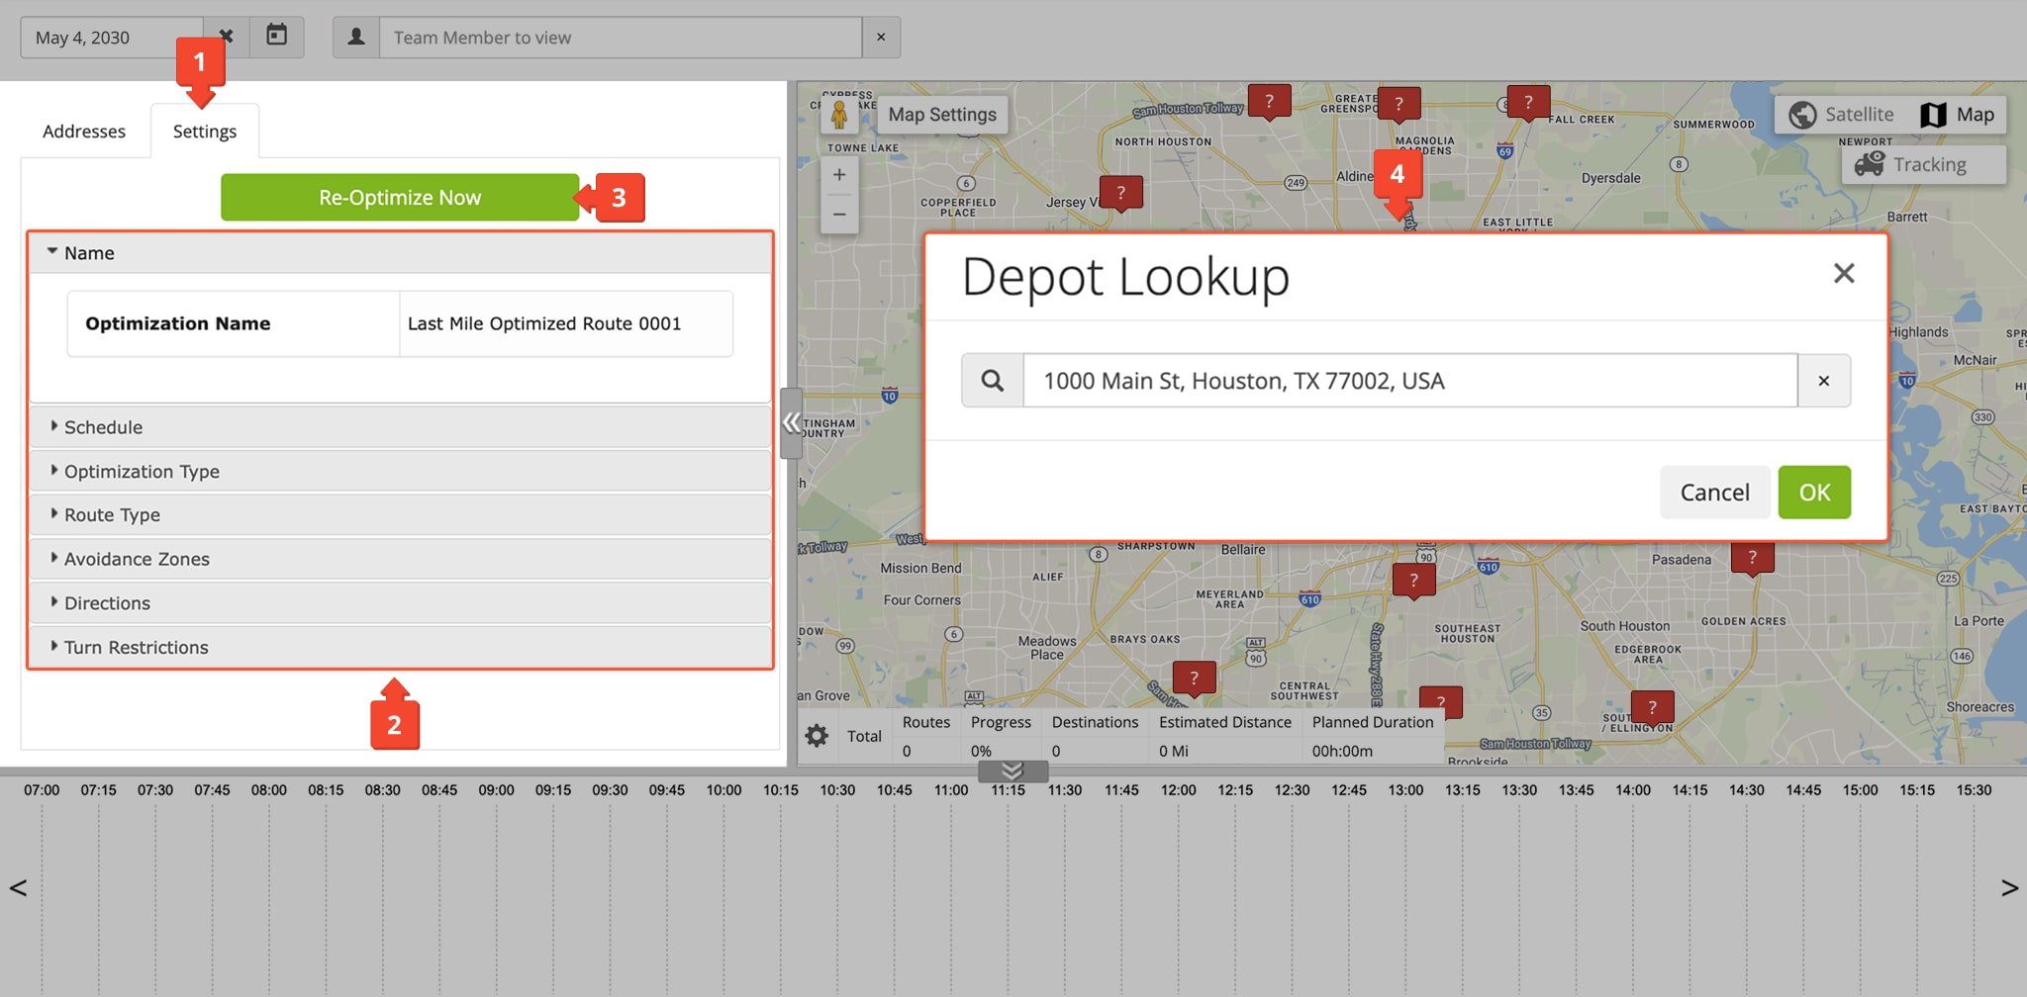Expand the Optimization Type section
Image resolution: width=2027 pixels, height=997 pixels.
pos(400,471)
